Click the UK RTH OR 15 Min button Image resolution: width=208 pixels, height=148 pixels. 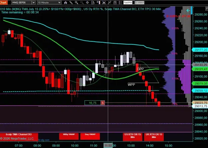click(x=154, y=137)
